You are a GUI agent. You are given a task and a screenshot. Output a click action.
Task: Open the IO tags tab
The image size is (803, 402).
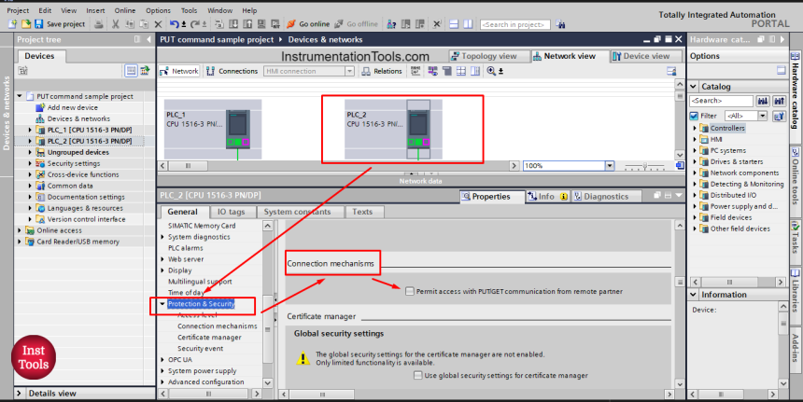tap(231, 212)
